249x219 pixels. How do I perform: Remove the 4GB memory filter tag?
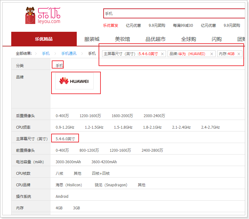239,54
